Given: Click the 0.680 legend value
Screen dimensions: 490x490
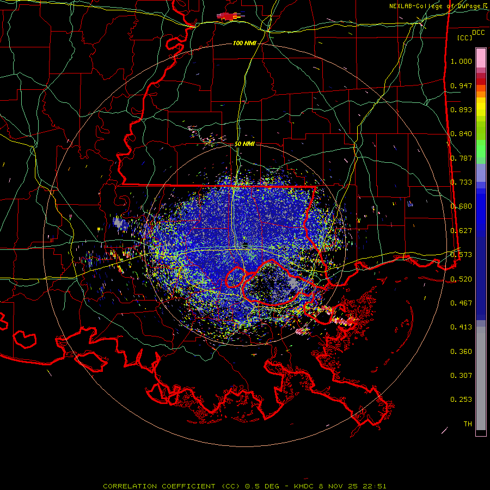Looking at the screenshot, I should (461, 206).
